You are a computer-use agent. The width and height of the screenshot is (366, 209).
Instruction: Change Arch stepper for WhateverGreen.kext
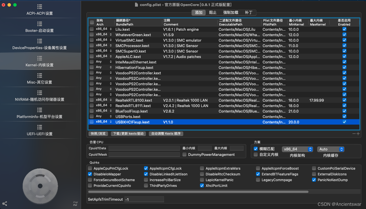(x=111, y=35)
